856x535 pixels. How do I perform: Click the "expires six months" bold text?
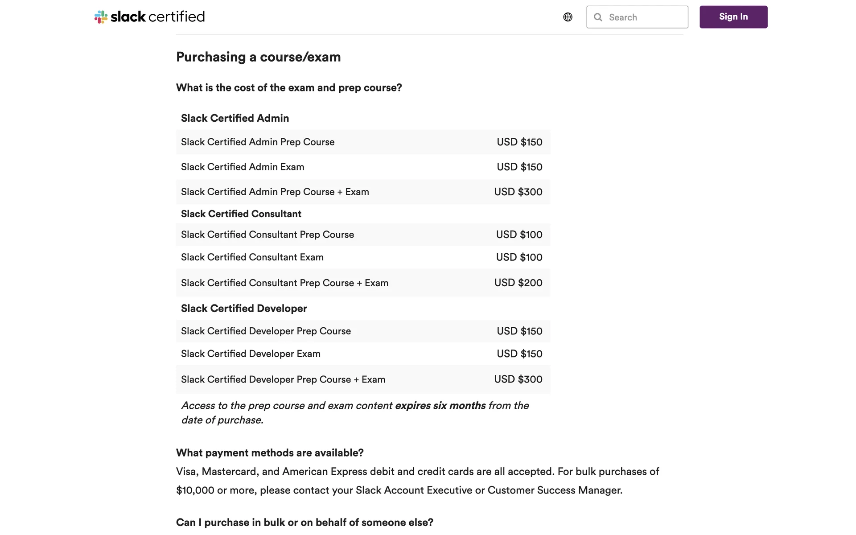(x=440, y=406)
